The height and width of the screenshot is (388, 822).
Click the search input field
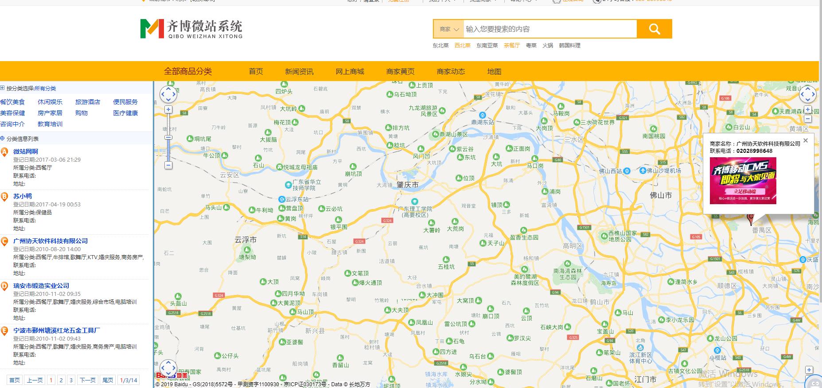[x=549, y=29]
